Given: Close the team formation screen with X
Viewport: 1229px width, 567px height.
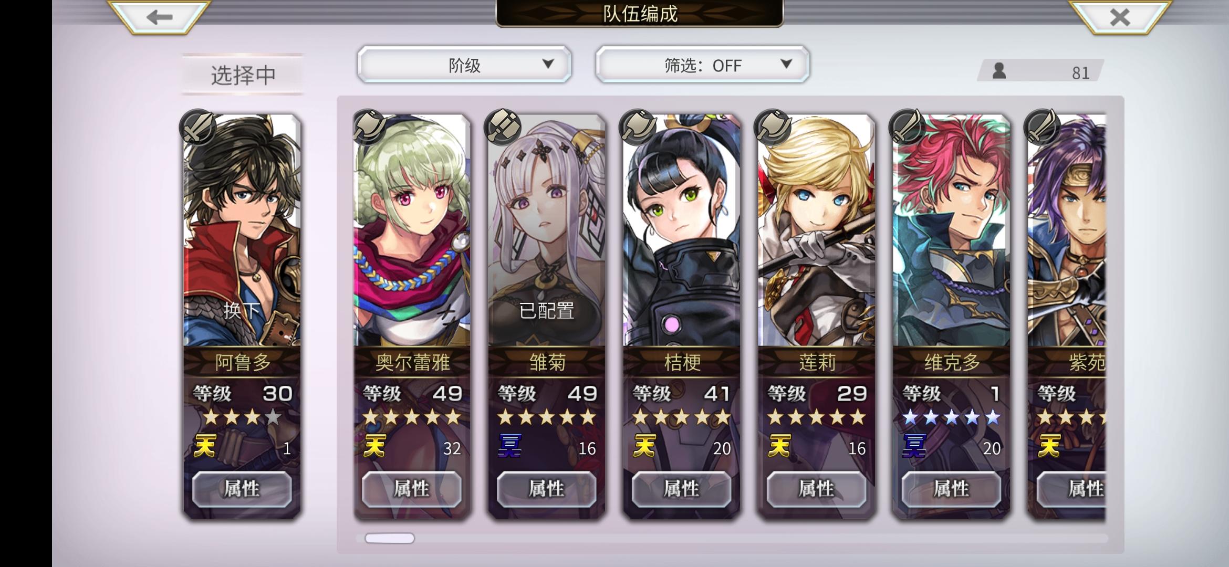Looking at the screenshot, I should (1120, 17).
